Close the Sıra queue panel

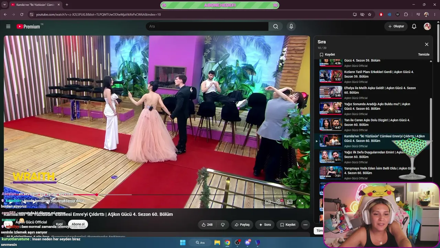(x=427, y=44)
